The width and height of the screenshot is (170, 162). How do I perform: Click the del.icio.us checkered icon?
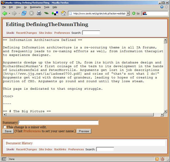(55, 13)
